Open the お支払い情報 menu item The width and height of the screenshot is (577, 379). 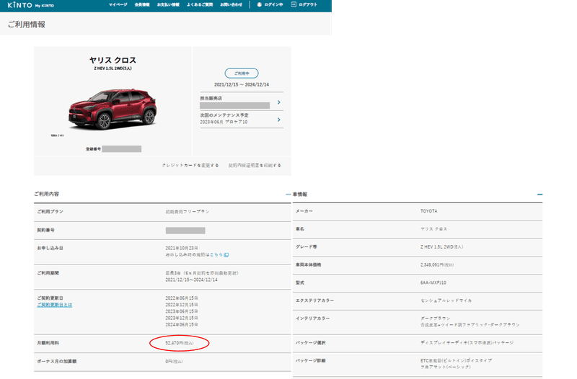[x=168, y=5]
